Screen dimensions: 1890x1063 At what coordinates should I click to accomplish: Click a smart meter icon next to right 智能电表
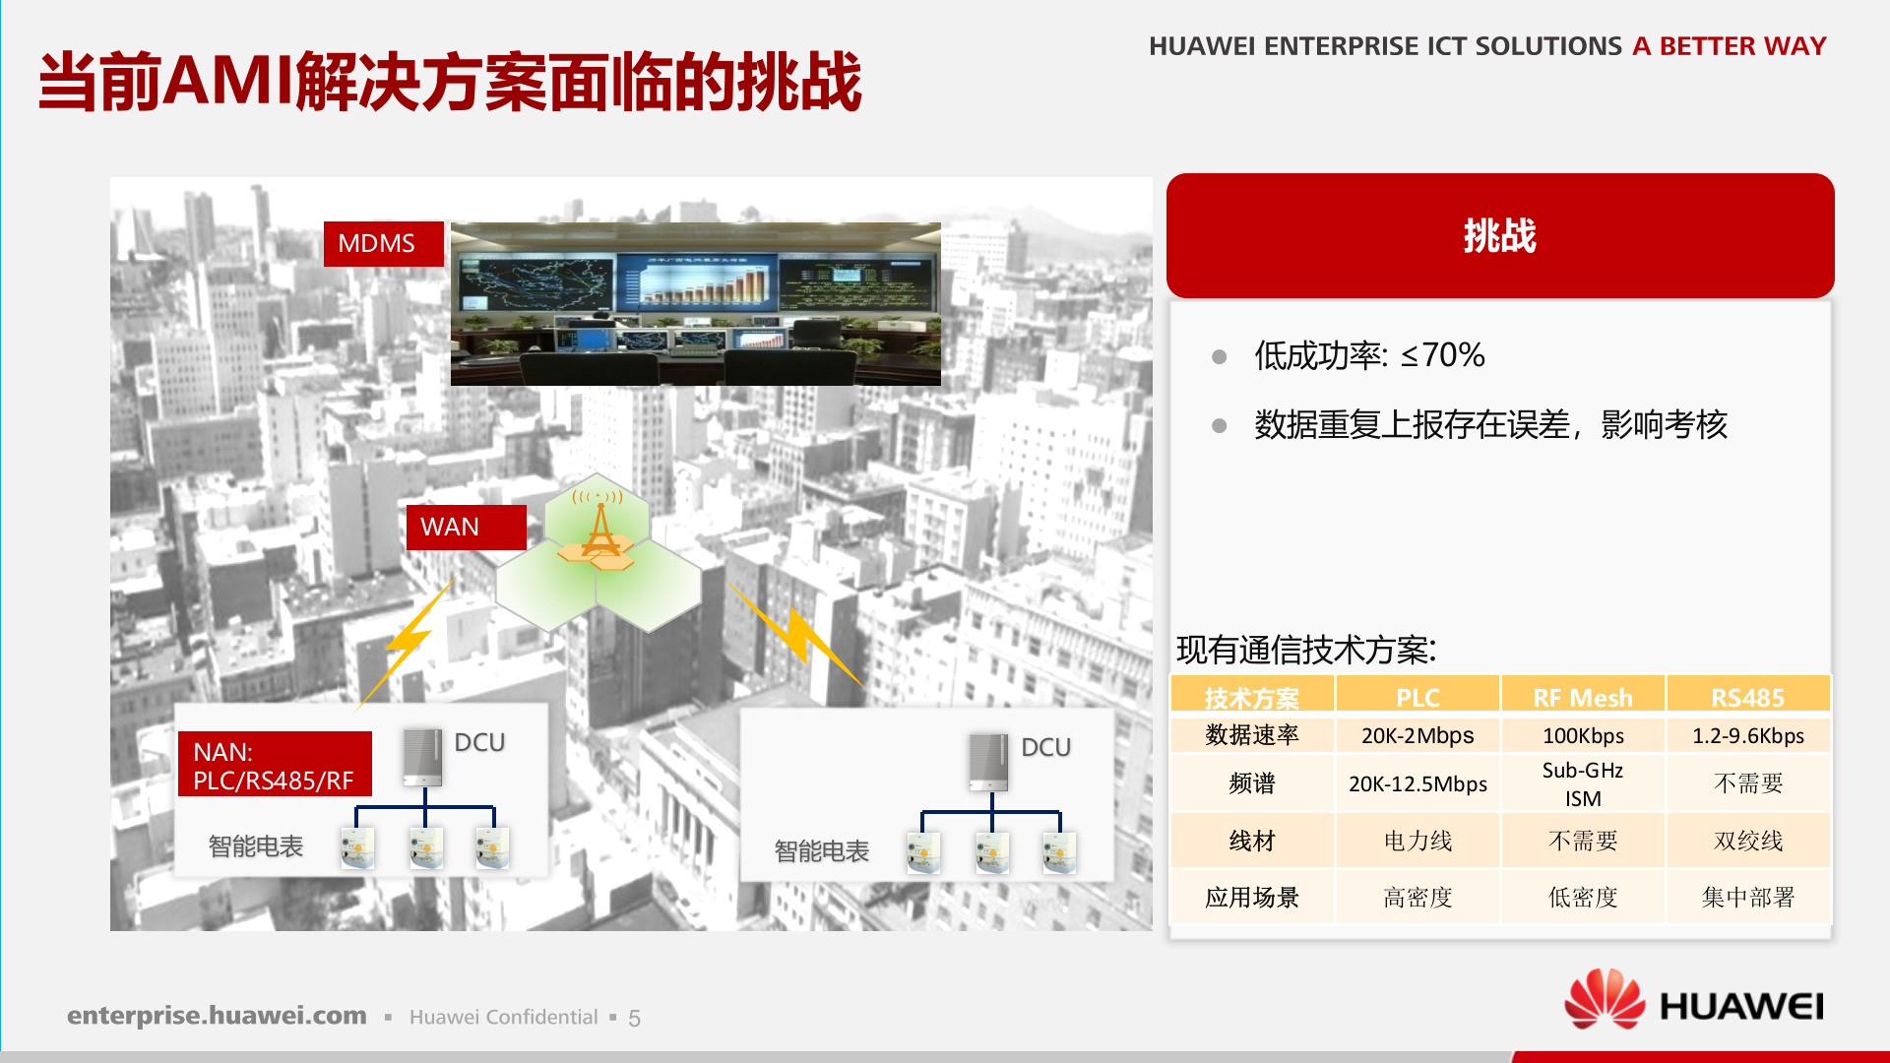[x=923, y=851]
